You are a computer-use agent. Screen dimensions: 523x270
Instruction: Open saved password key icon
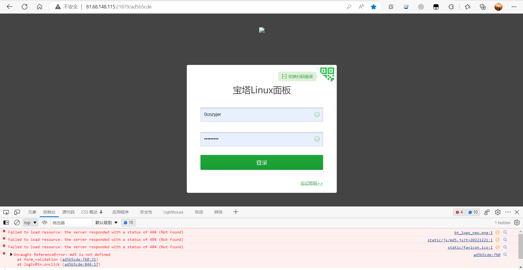point(349,7)
